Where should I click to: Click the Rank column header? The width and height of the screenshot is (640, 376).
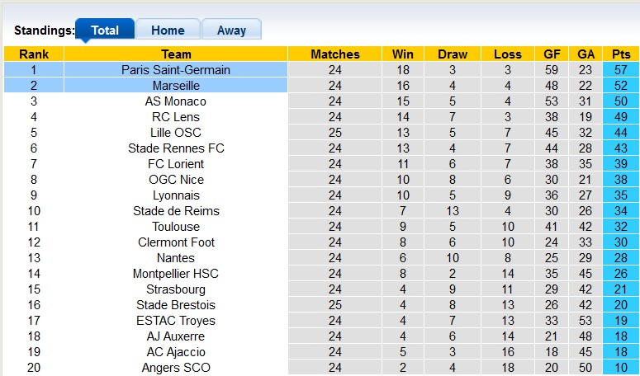(x=34, y=54)
